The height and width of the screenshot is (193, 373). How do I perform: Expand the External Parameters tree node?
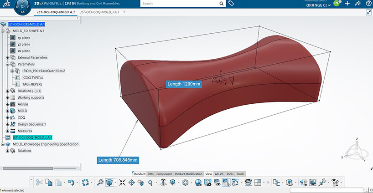pyautogui.click(x=7, y=58)
